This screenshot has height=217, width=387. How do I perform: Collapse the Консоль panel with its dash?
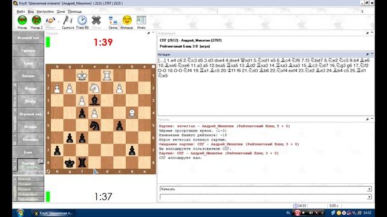372,119
